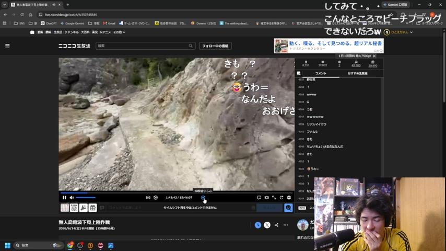Open the 生放送 link in top navigation
Screen dimensions: 446x251
(x=58, y=32)
